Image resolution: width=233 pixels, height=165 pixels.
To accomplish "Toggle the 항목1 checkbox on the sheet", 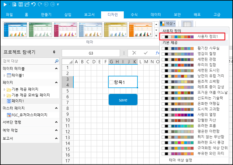I will [x=111, y=82].
